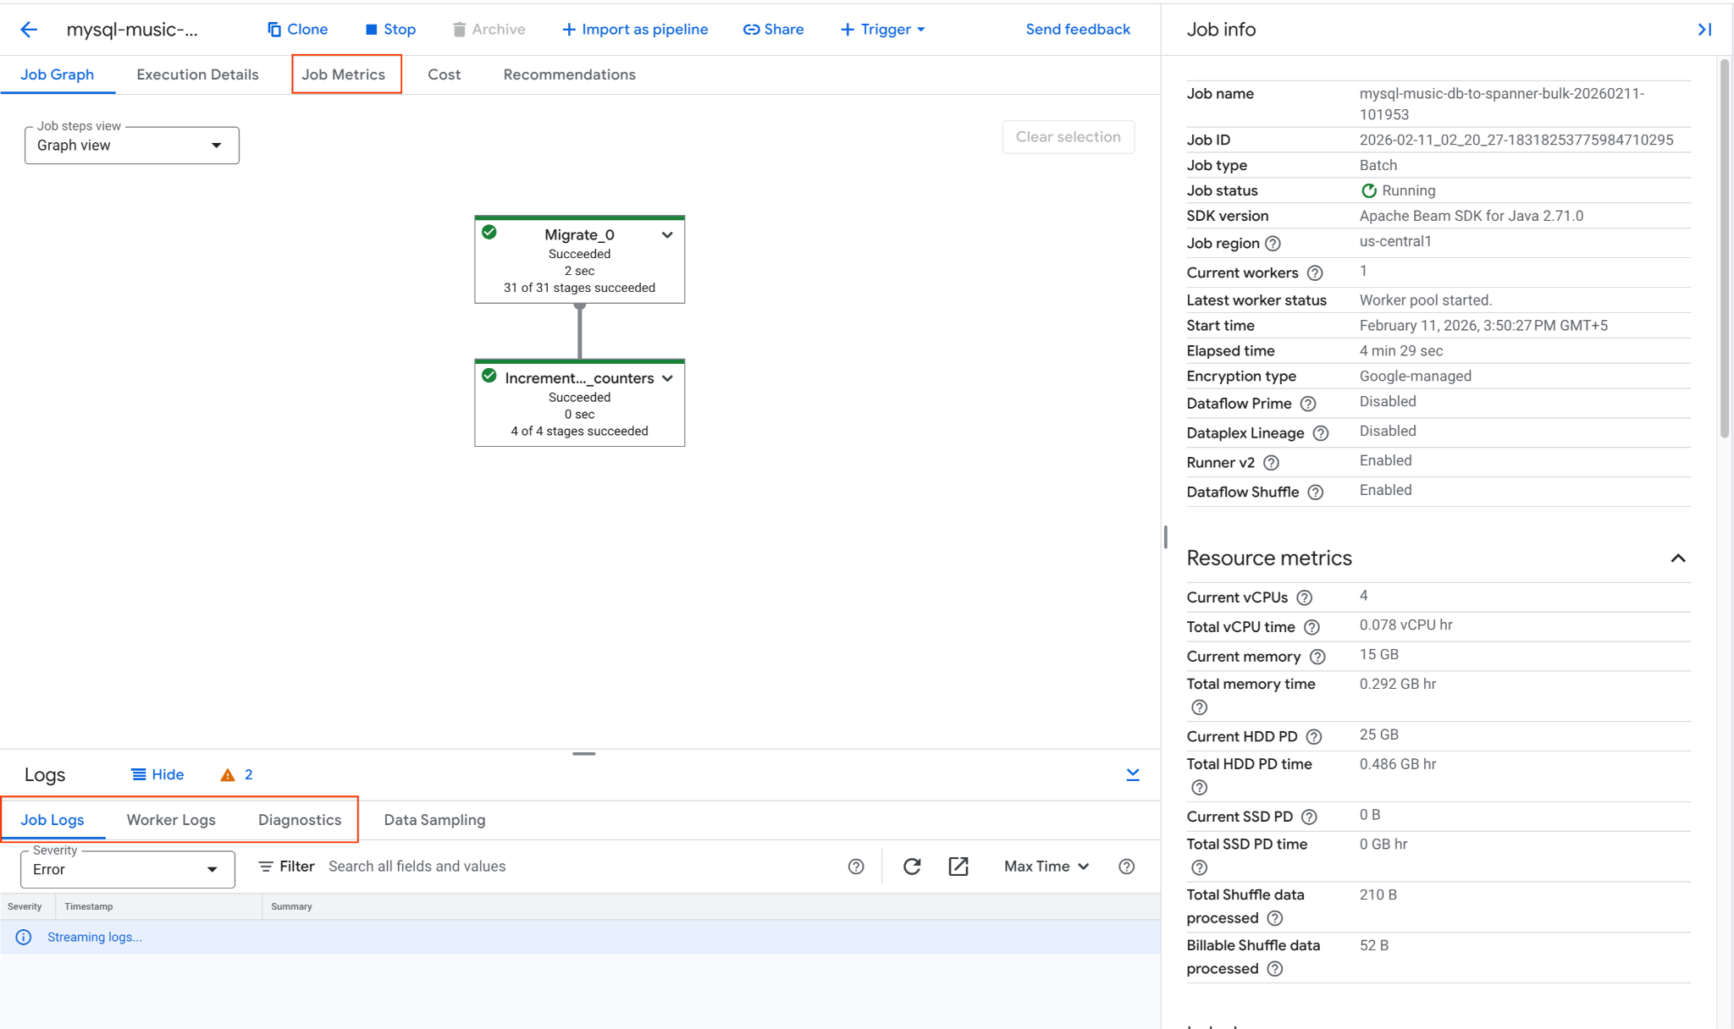Collapse the Resource metrics section

tap(1677, 559)
